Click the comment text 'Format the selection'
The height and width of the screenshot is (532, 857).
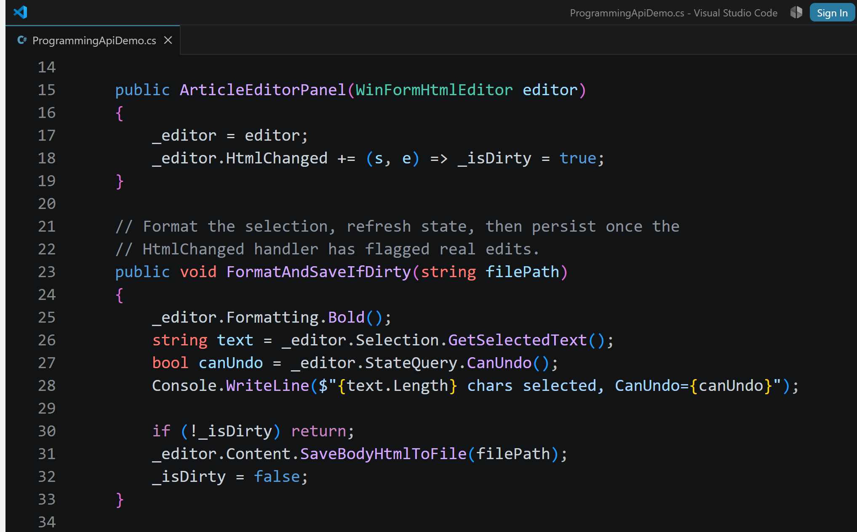(x=235, y=227)
